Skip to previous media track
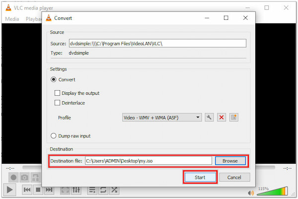Viewport: 298px width, 199px height. (27, 190)
